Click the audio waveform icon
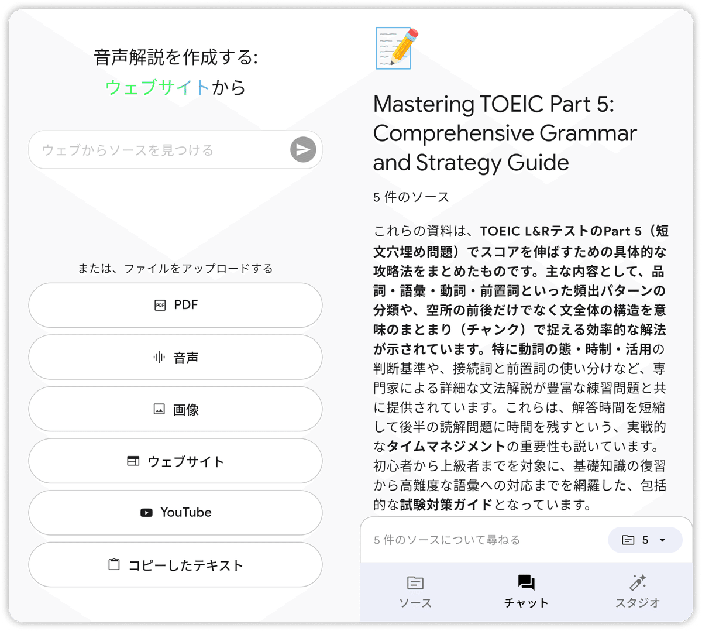 159,357
